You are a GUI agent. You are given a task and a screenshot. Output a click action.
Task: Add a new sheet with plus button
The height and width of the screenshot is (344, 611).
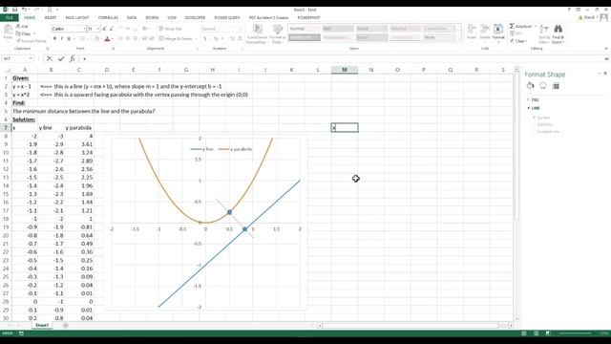[x=65, y=325]
